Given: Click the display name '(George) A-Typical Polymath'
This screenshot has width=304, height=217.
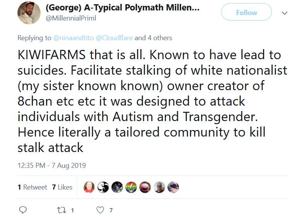Looking at the screenshot, I should click(x=104, y=8).
